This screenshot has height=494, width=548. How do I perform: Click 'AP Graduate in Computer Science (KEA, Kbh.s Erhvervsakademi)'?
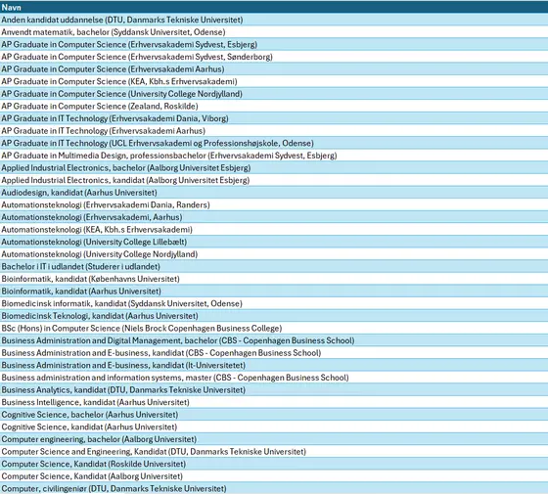(x=274, y=81)
